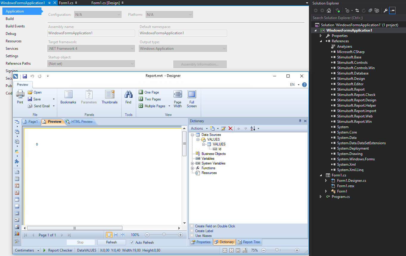Screen dimensions: 406x256
Task: Click the Open folder button in the File group
Action: (35, 92)
